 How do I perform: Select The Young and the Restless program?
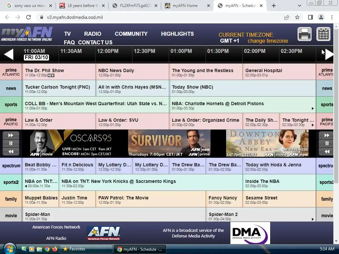pyautogui.click(x=206, y=72)
